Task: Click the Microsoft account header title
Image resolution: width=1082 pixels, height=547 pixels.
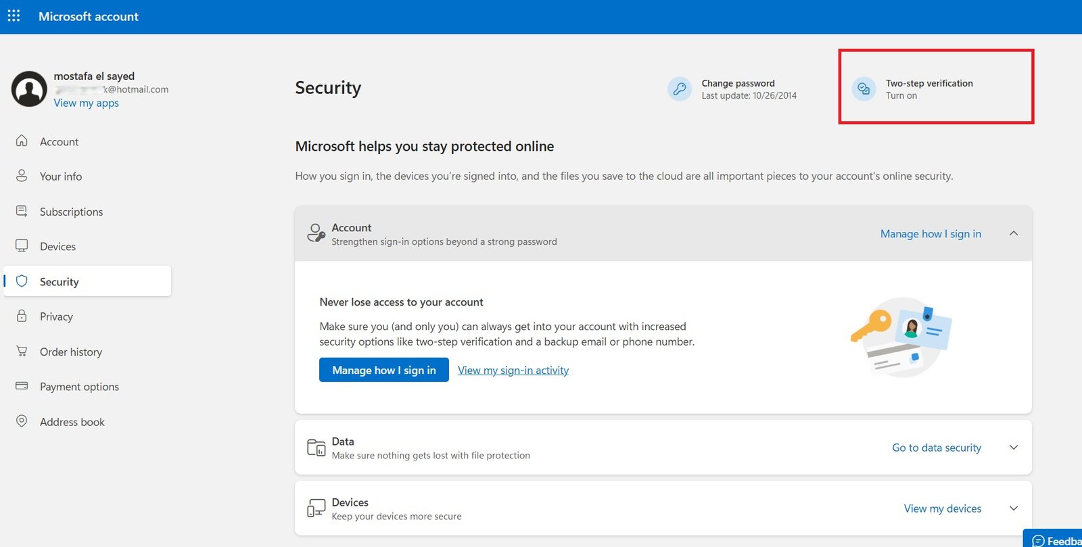Action: point(89,16)
